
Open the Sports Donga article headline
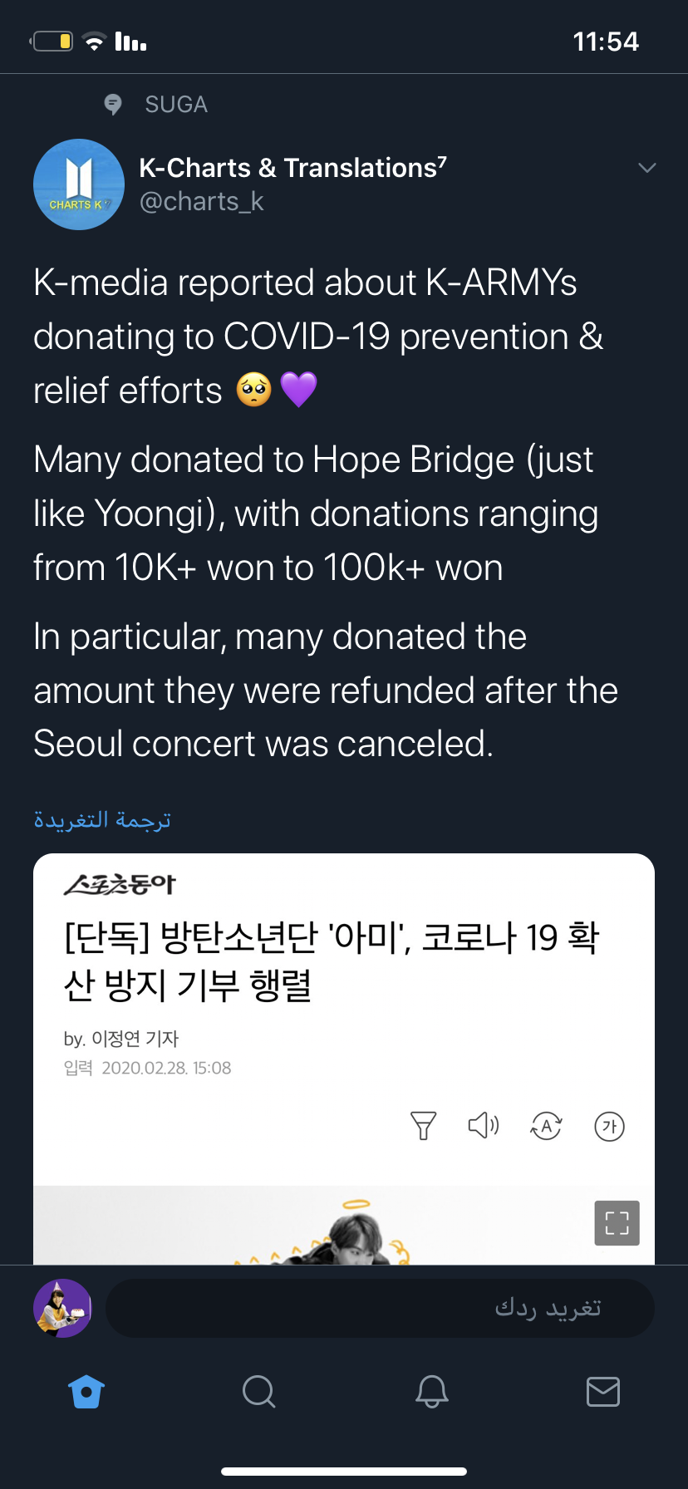(331, 961)
